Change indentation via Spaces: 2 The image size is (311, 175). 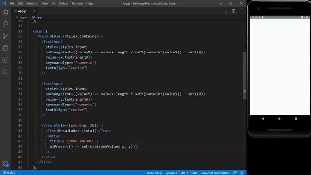coord(172,173)
